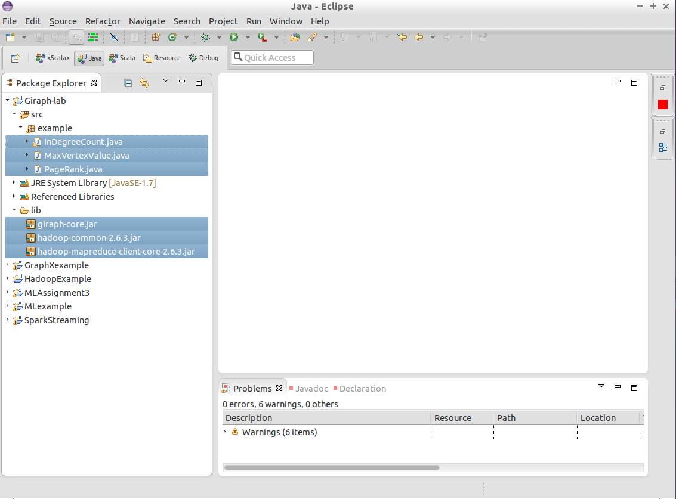This screenshot has height=499, width=676.
Task: Click the Problems view horizontal scrollbar
Action: (x=332, y=467)
